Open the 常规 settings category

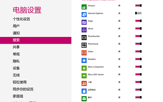[16, 54]
